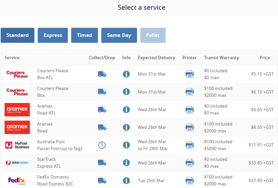This screenshot has width=278, height=188.
Task: Click truck icon for StarTrack Express ATL
Action: (x=102, y=163)
